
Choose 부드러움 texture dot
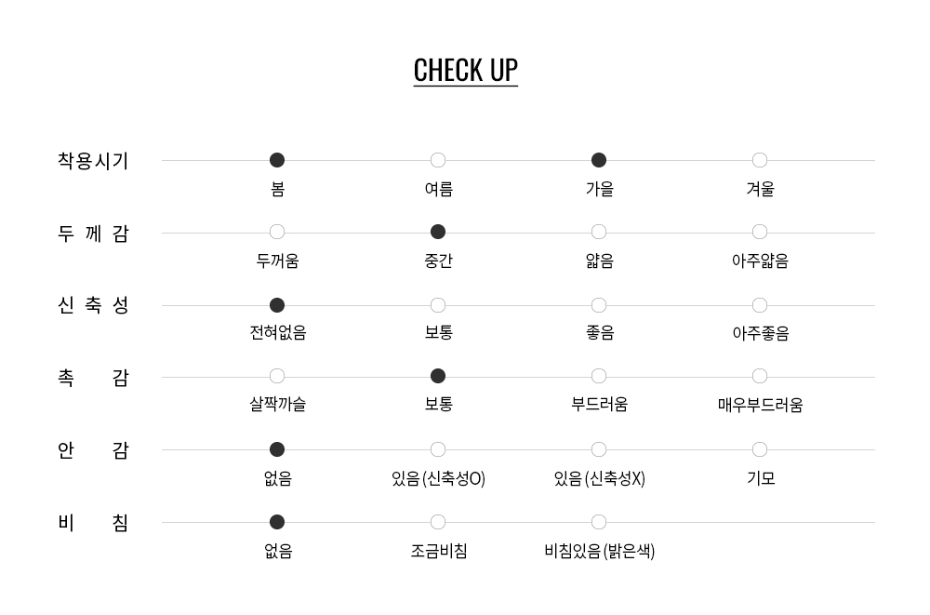(599, 376)
